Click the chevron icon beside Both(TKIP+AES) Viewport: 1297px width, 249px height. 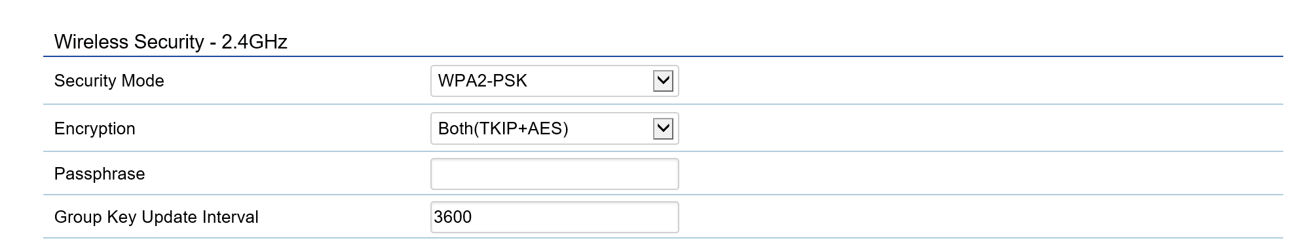tap(663, 128)
